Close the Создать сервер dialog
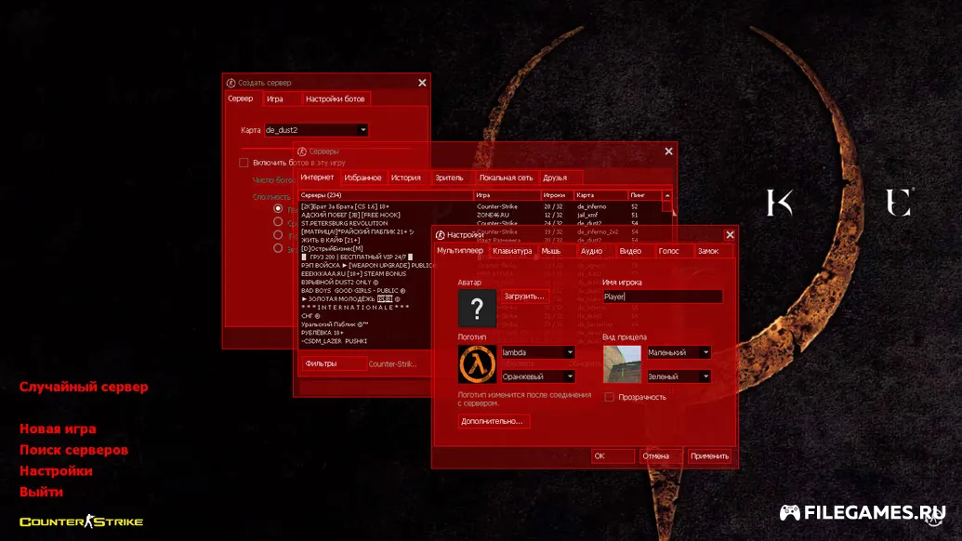Image resolution: width=962 pixels, height=541 pixels. (x=422, y=83)
